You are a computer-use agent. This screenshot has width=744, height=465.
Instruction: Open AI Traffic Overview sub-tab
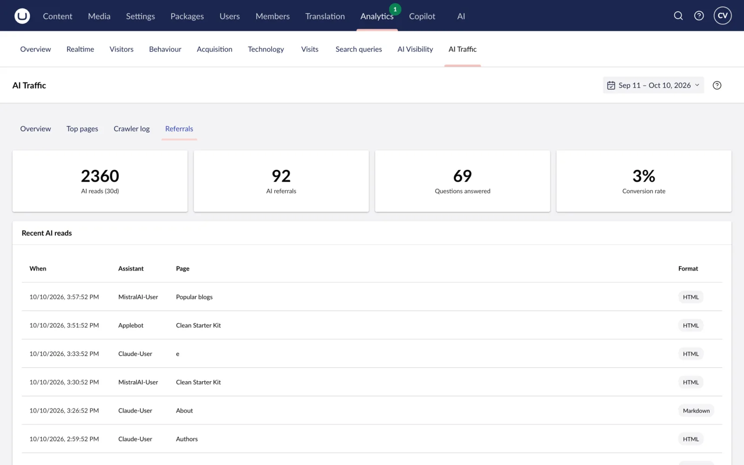35,129
